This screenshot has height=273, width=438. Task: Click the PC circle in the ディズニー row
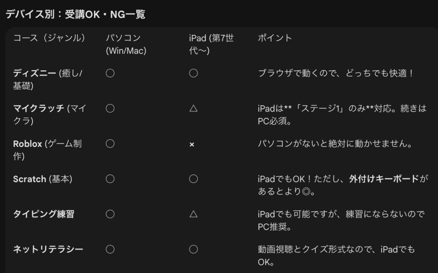[x=110, y=73]
